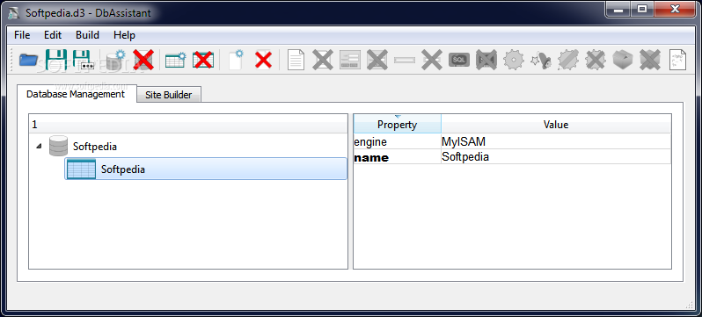This screenshot has height=317, width=702.
Task: Click the crossed-out package box icon
Action: click(650, 60)
